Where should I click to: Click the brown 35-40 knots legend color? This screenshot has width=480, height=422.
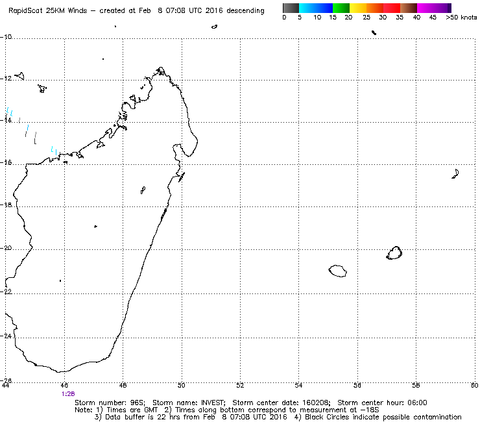[409, 8]
